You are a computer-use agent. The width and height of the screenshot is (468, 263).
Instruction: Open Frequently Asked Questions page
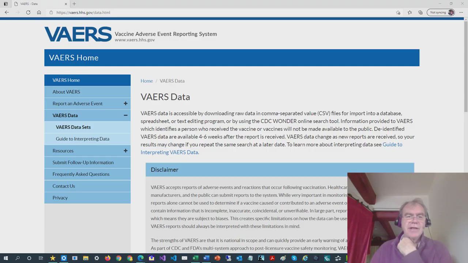[81, 174]
